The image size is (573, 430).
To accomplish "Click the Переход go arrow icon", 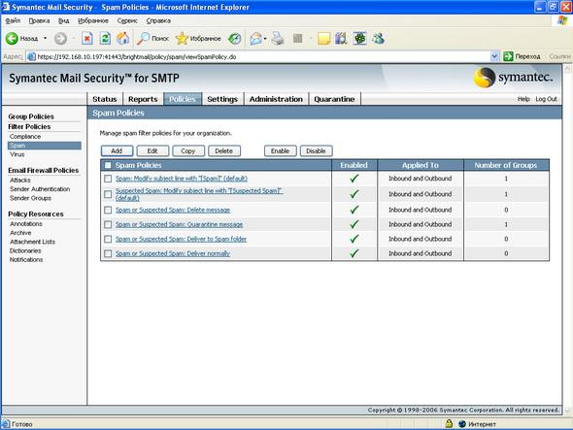I will (508, 56).
